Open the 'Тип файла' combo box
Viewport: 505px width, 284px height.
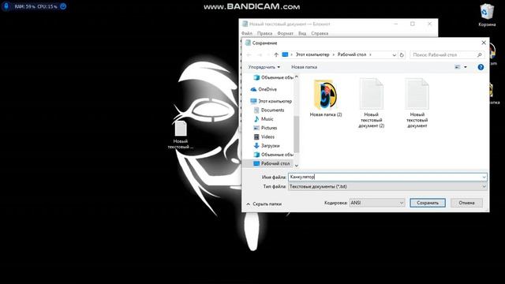[x=387, y=186]
